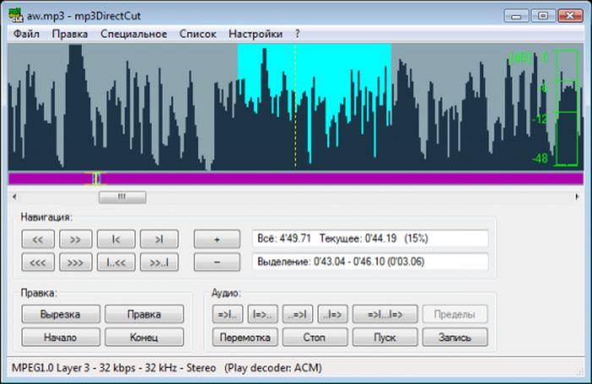Open the Специальное menu
The image size is (592, 384).
click(x=134, y=34)
